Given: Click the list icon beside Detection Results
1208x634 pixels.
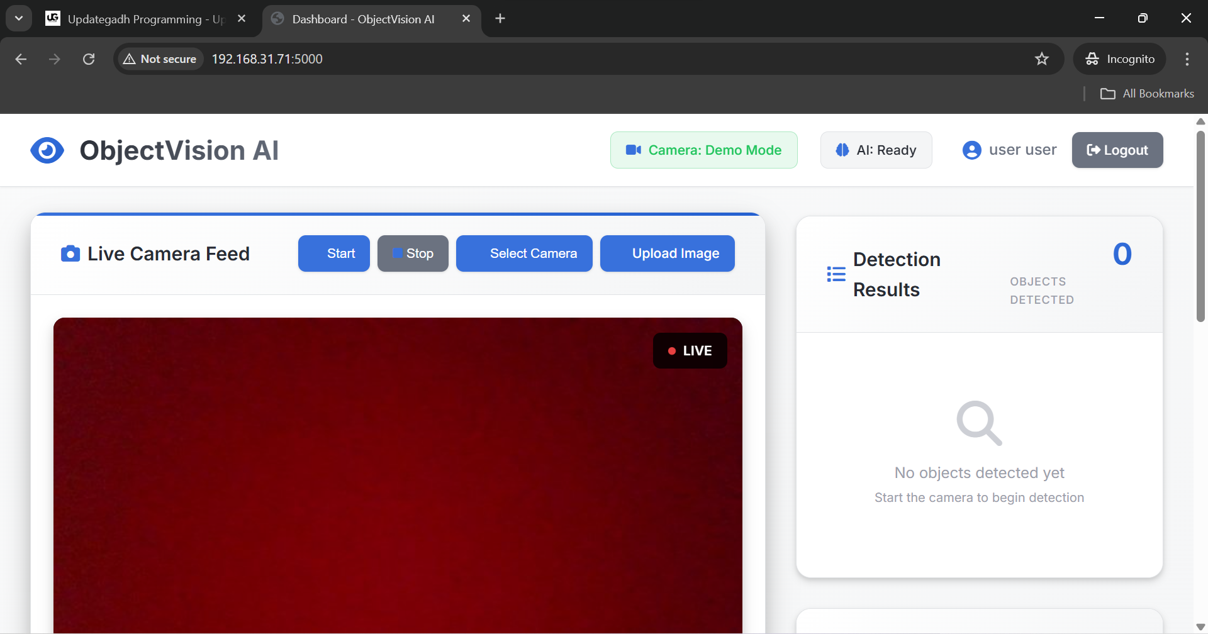Looking at the screenshot, I should click(x=836, y=274).
